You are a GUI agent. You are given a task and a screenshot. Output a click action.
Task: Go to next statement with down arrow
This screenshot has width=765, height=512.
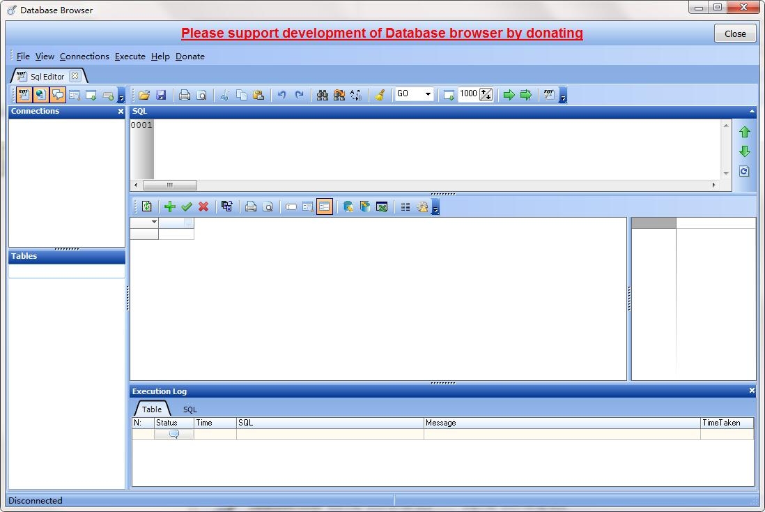coord(745,151)
